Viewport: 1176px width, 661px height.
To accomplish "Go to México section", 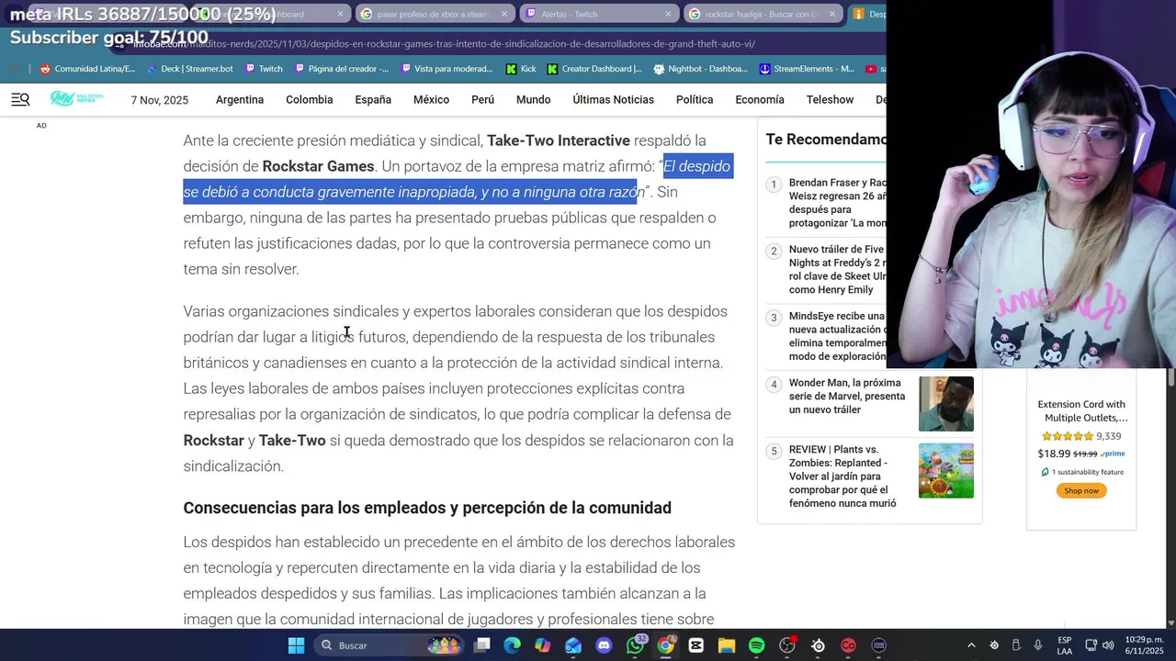I will click(431, 99).
